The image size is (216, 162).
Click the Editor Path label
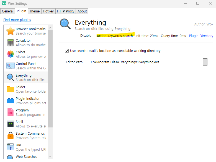coord(74,62)
